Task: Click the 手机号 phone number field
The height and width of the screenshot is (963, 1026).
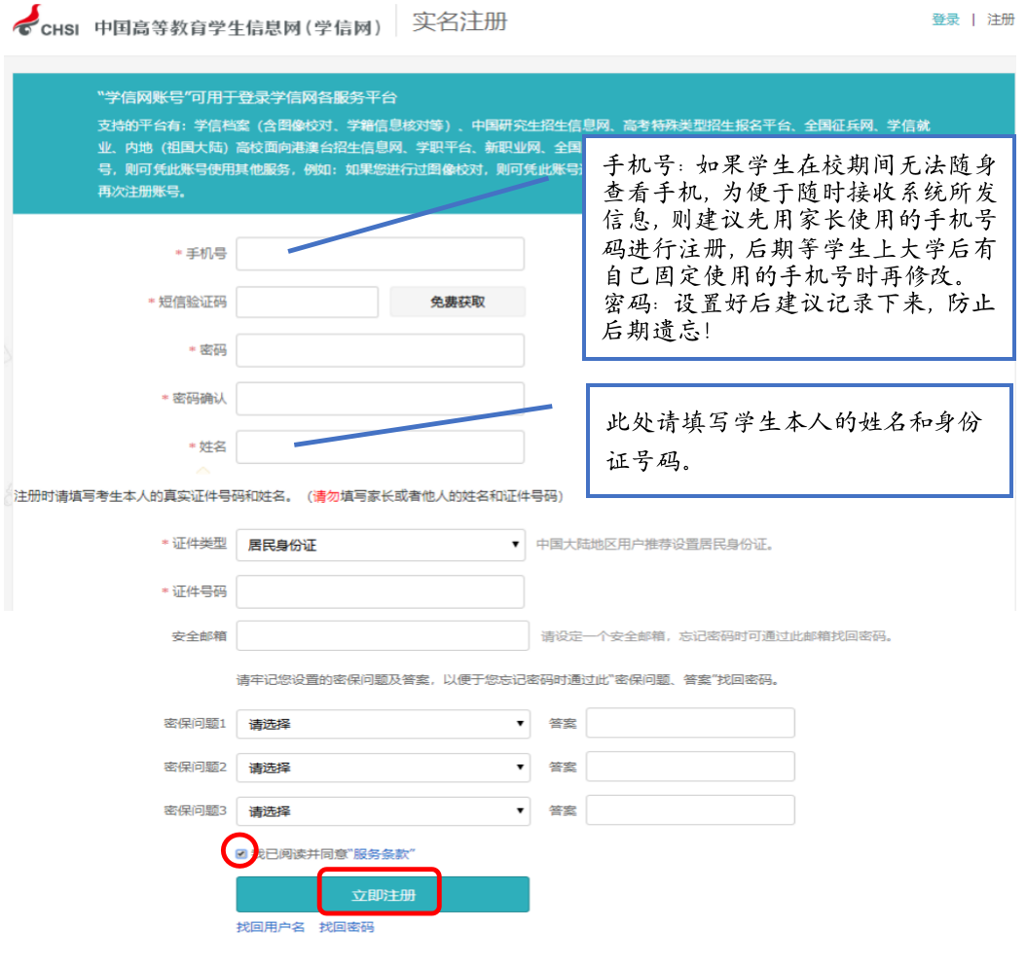Action: (380, 253)
